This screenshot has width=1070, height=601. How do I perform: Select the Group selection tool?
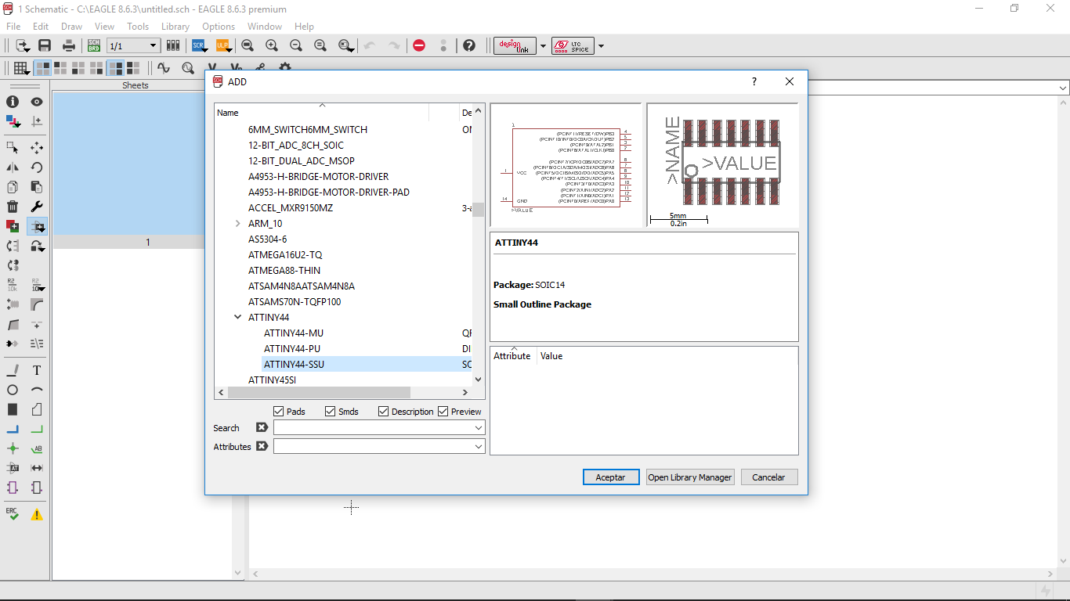(x=13, y=147)
